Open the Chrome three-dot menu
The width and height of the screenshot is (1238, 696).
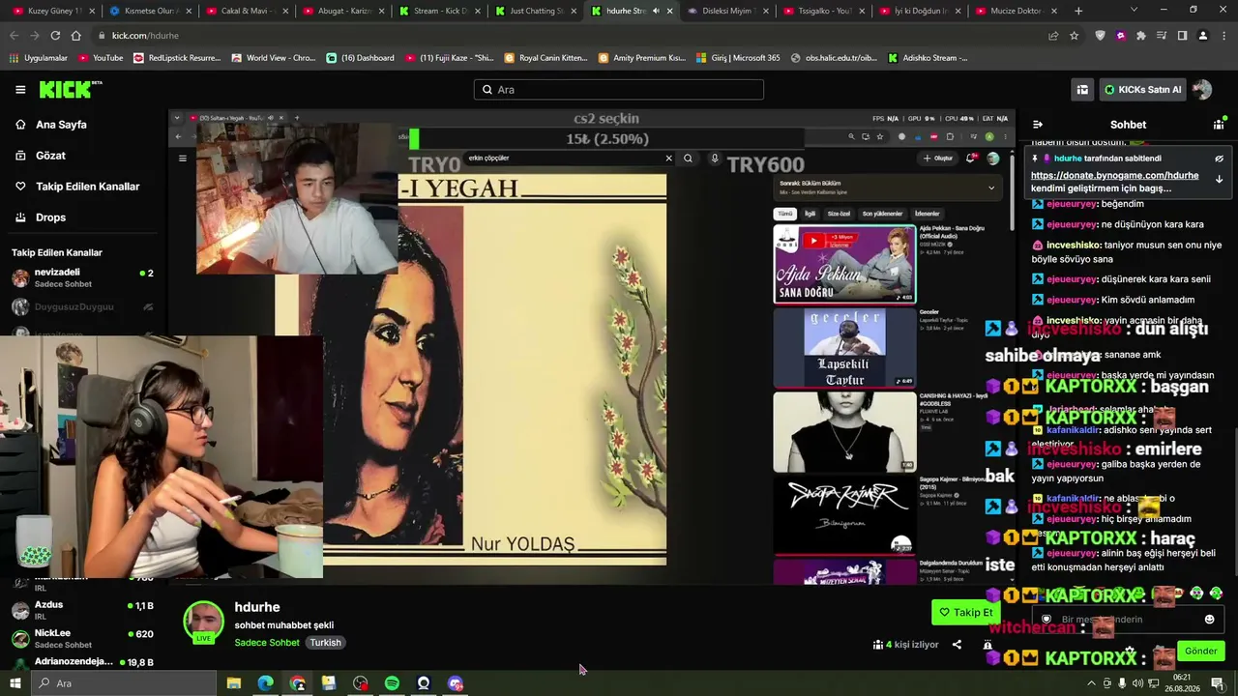[x=1223, y=36]
